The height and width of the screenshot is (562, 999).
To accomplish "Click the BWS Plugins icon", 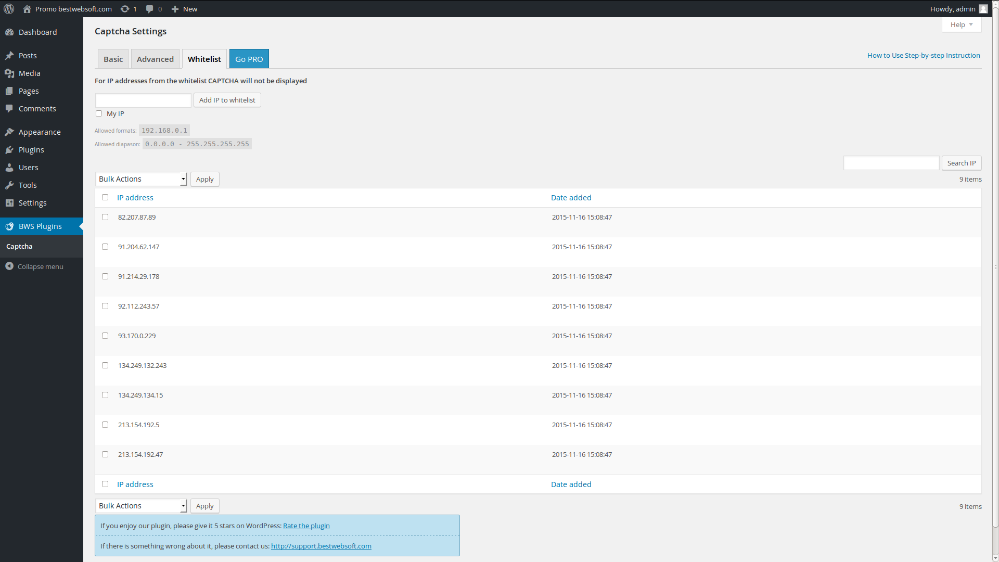I will 9,226.
